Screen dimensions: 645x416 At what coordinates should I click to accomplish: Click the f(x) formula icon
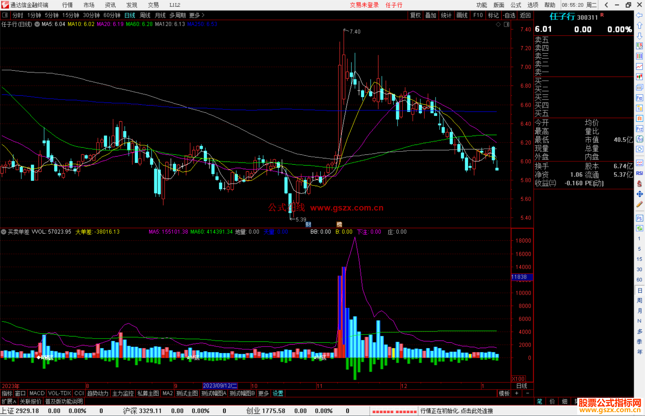tap(639, 139)
